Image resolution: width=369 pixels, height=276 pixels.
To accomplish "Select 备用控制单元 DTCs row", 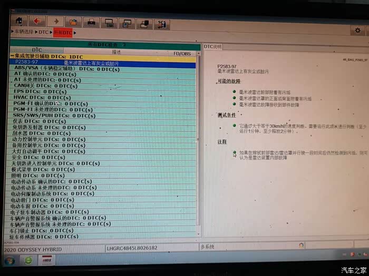I will point(101,146).
